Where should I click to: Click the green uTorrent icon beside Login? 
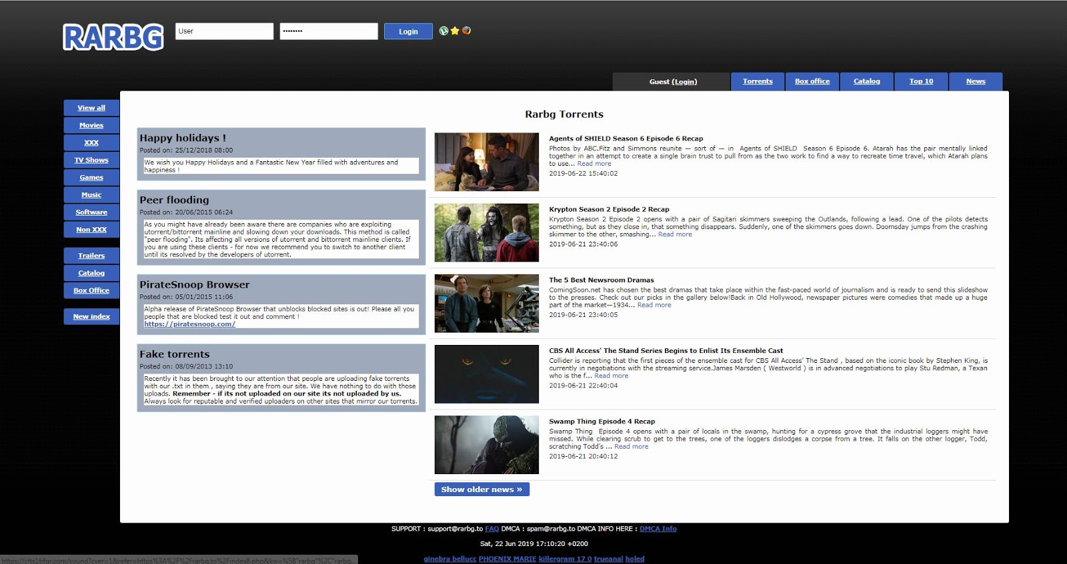[x=443, y=31]
